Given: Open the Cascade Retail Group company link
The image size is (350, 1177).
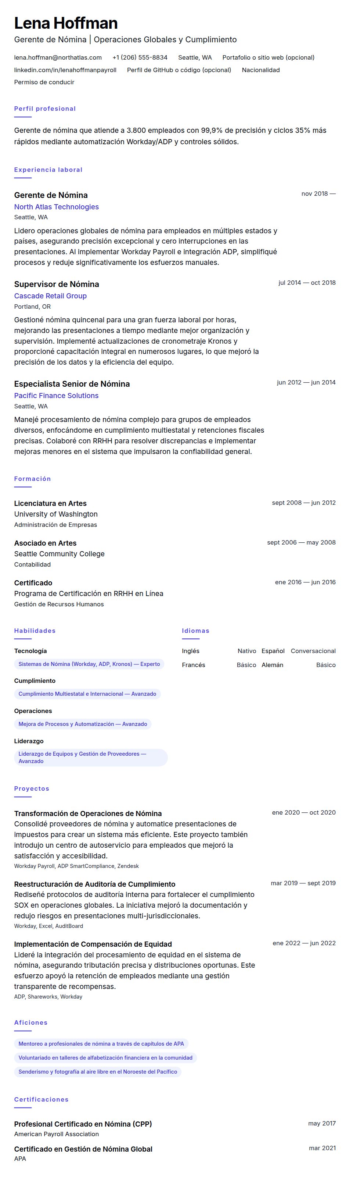Looking at the screenshot, I should tap(50, 296).
